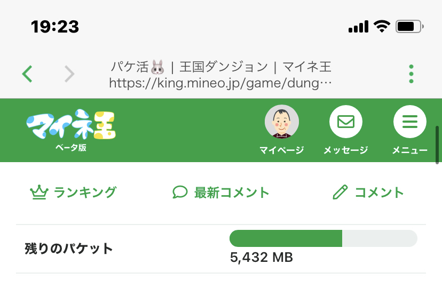
Task: Click the remaining packet progress bar
Action: [323, 238]
